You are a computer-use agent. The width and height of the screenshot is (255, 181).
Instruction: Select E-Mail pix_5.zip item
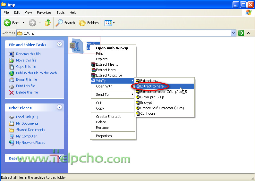pos(164,97)
